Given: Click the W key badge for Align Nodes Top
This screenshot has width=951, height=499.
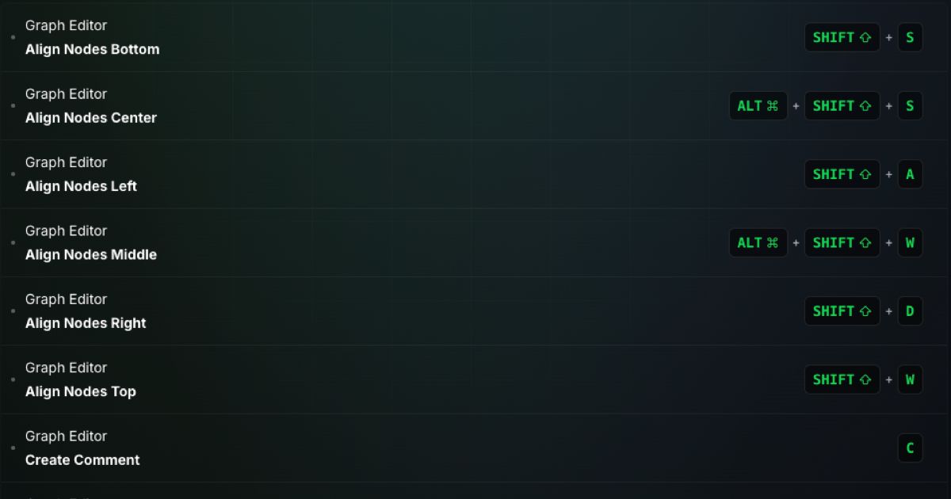Looking at the screenshot, I should pyautogui.click(x=910, y=380).
